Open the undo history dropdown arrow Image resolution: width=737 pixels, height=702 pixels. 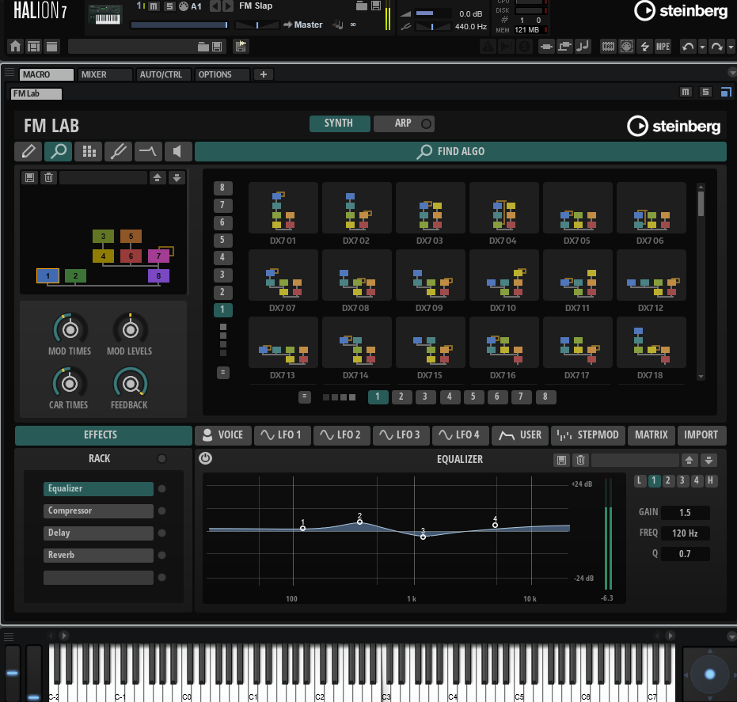pyautogui.click(x=702, y=47)
